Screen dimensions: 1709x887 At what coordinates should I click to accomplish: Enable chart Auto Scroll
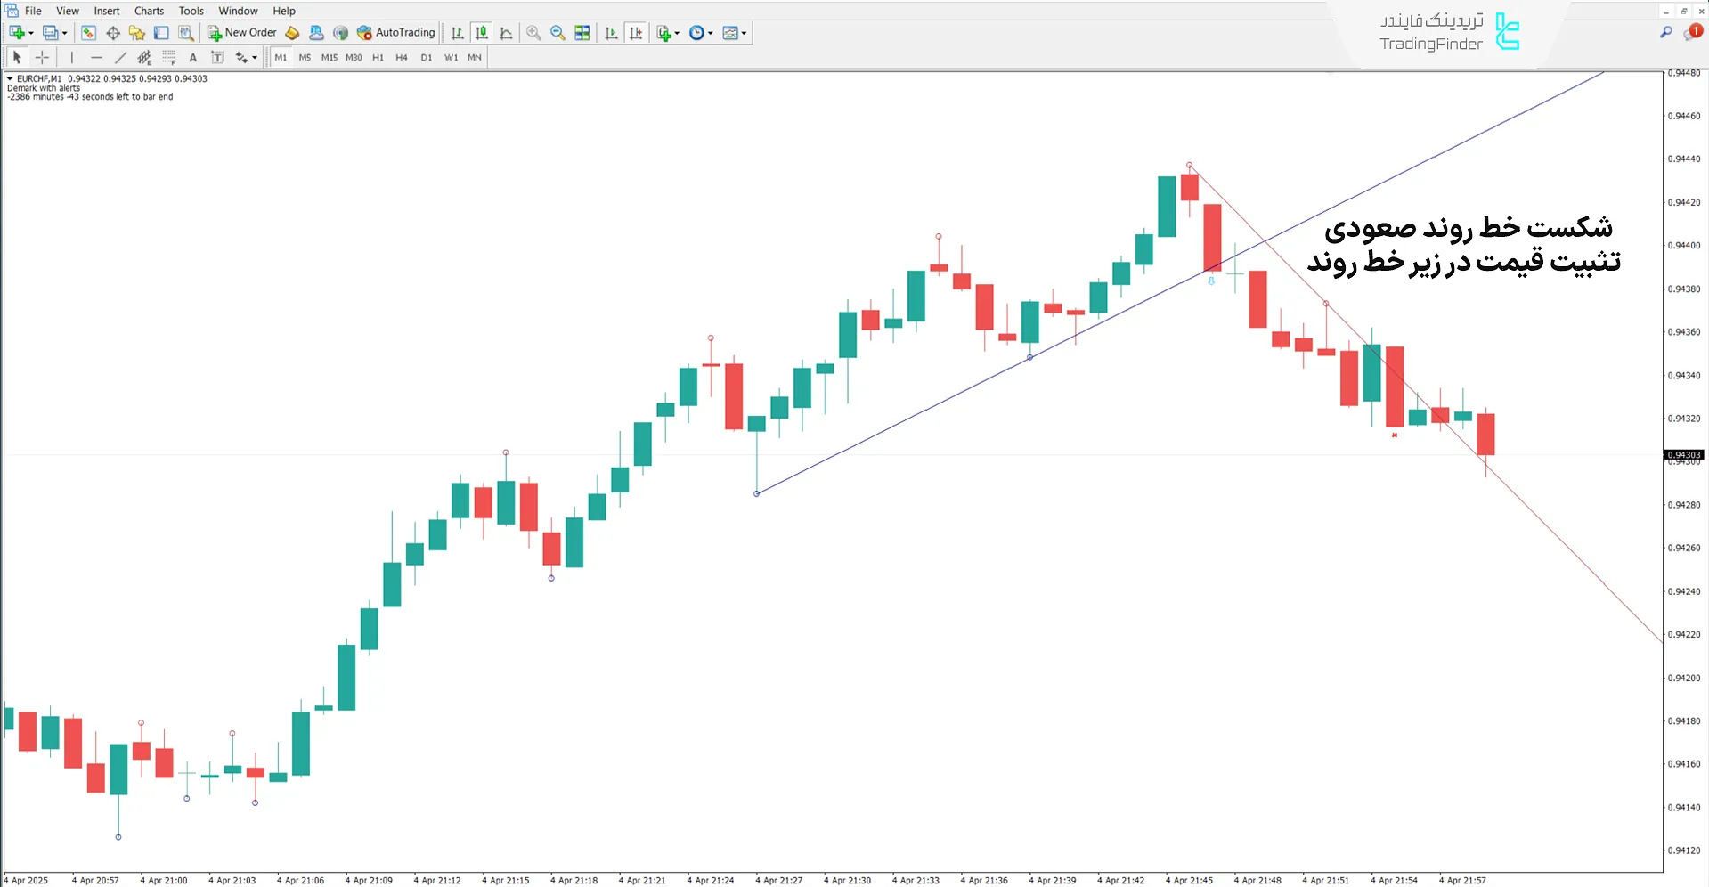point(612,32)
